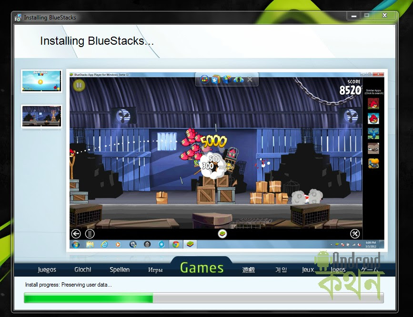The height and width of the screenshot is (317, 413).
Task: Minimize the Installing BlueStacks window
Action: (x=354, y=16)
